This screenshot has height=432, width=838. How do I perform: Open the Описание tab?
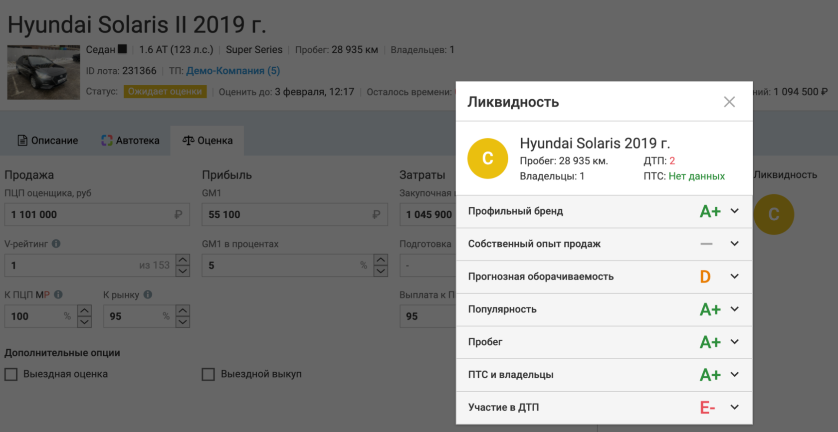coord(48,141)
